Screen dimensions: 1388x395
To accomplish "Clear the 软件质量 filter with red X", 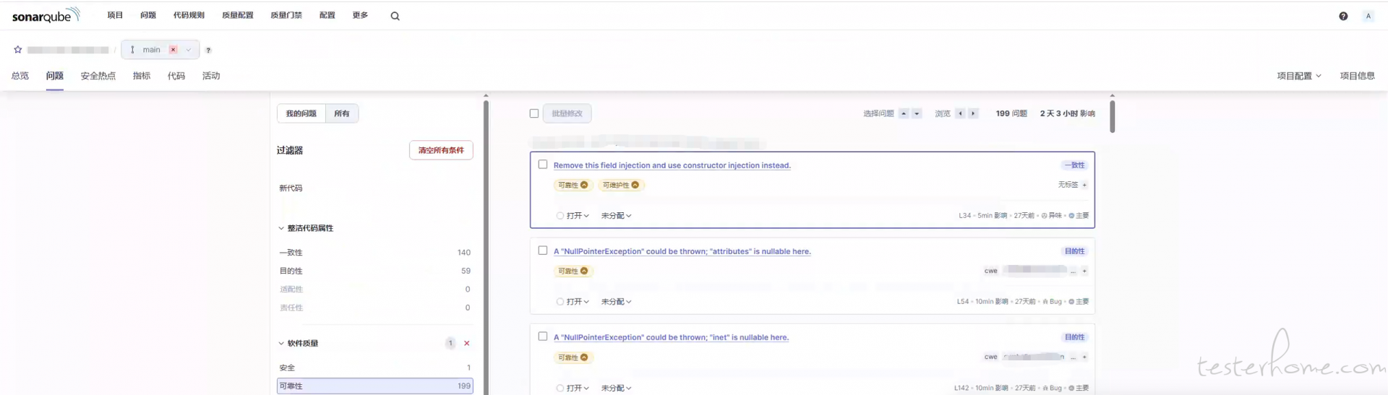I will [466, 343].
